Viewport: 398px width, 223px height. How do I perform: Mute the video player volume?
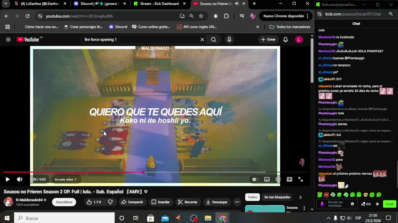[20, 179]
